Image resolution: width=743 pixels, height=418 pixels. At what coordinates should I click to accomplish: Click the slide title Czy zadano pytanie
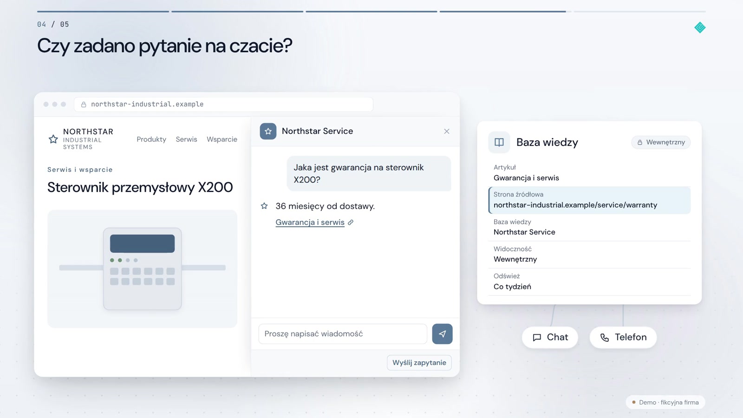tap(165, 46)
